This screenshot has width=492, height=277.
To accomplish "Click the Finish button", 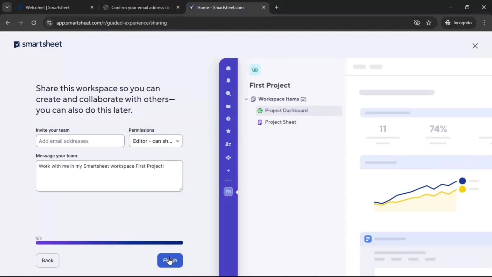I will tap(170, 260).
